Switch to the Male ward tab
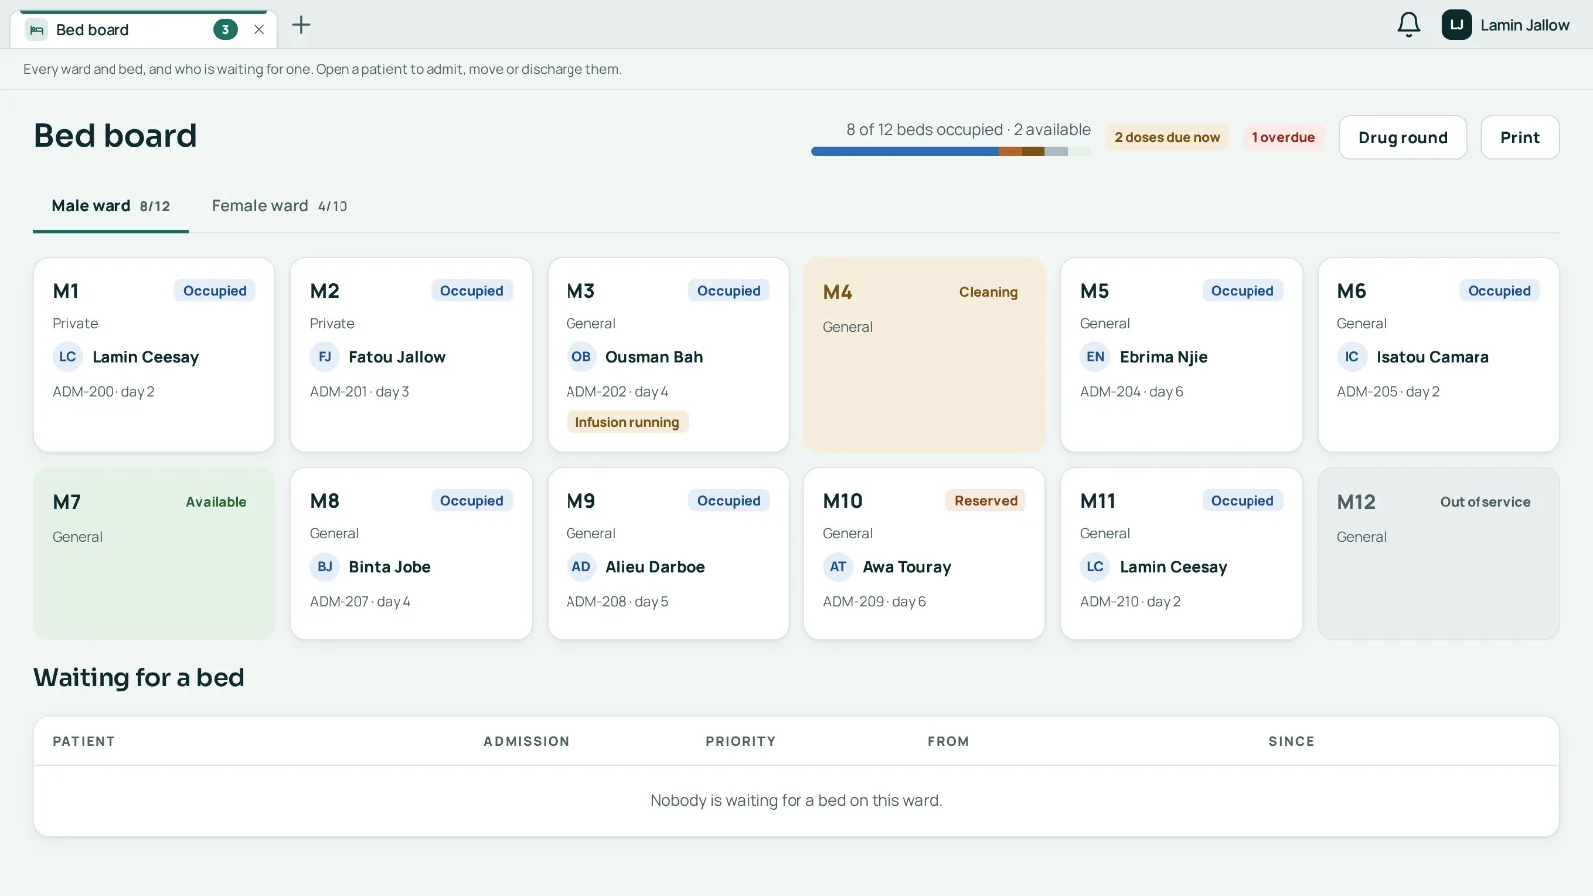1593x896 pixels. (111, 206)
